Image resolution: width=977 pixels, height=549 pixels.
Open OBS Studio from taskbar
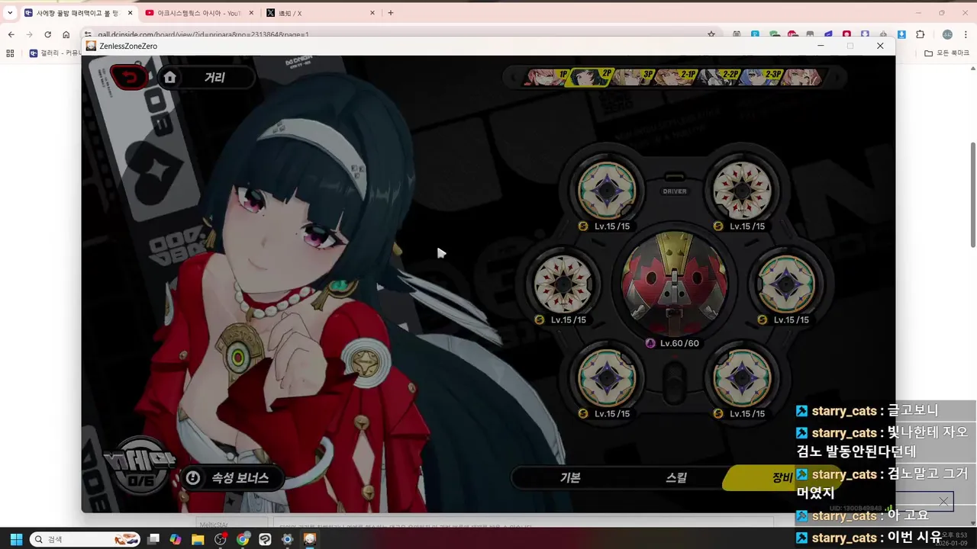tap(221, 539)
